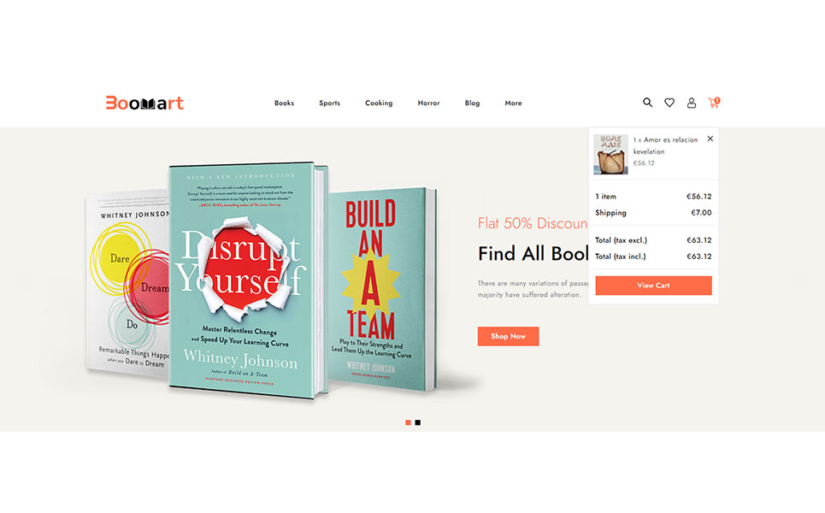Select Cooking in the navigation bar
Screen dimensions: 825x513
[x=379, y=103]
